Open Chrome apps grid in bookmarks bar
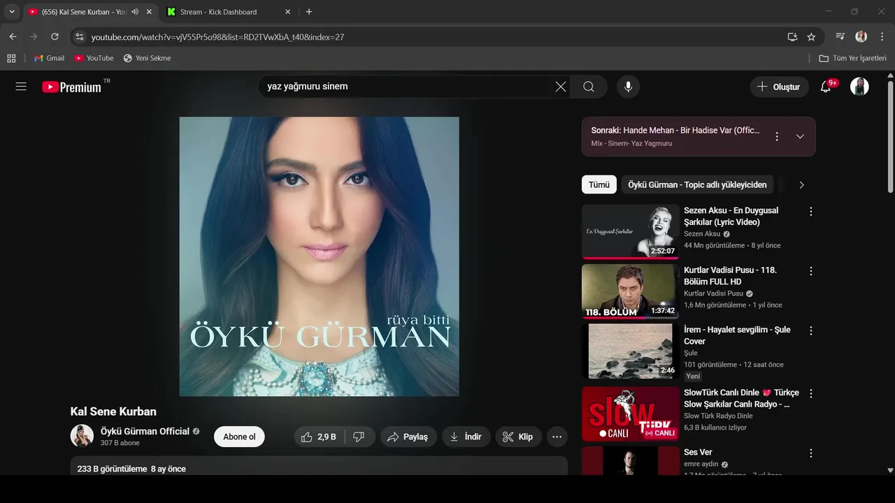 coord(11,58)
